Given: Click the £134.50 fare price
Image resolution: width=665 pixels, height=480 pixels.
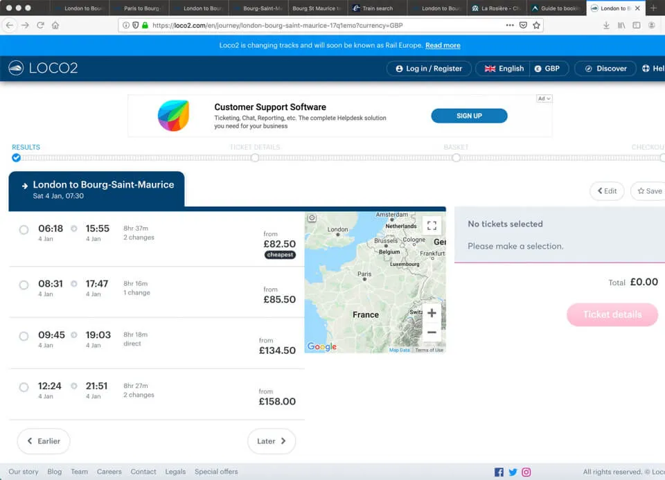Looking at the screenshot, I should point(277,350).
